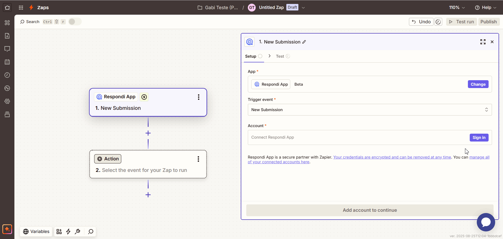
Task: Open the Zap history clock icon
Action: tap(7, 75)
